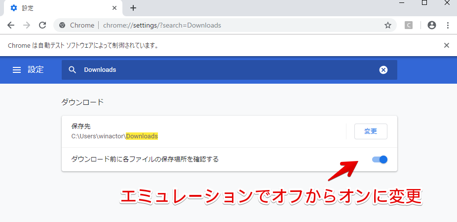
Task: Go back to the previous page
Action: [x=11, y=25]
